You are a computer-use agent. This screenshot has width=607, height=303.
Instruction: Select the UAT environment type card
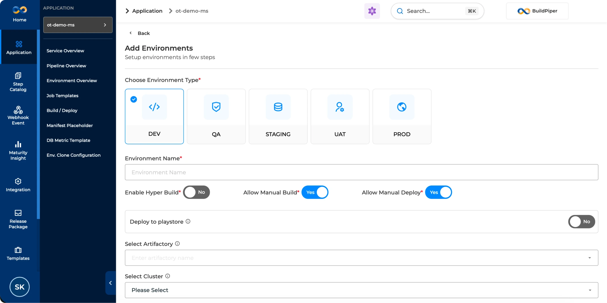(340, 116)
